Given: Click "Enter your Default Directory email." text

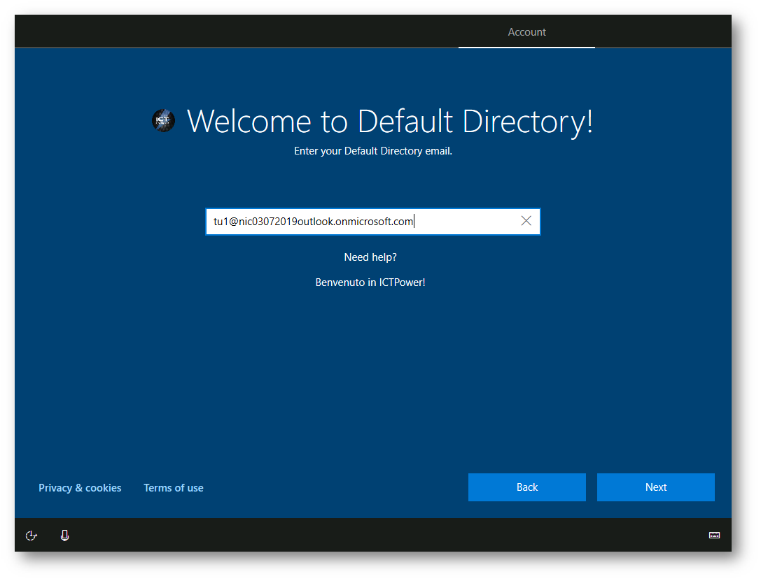Looking at the screenshot, I should point(372,151).
